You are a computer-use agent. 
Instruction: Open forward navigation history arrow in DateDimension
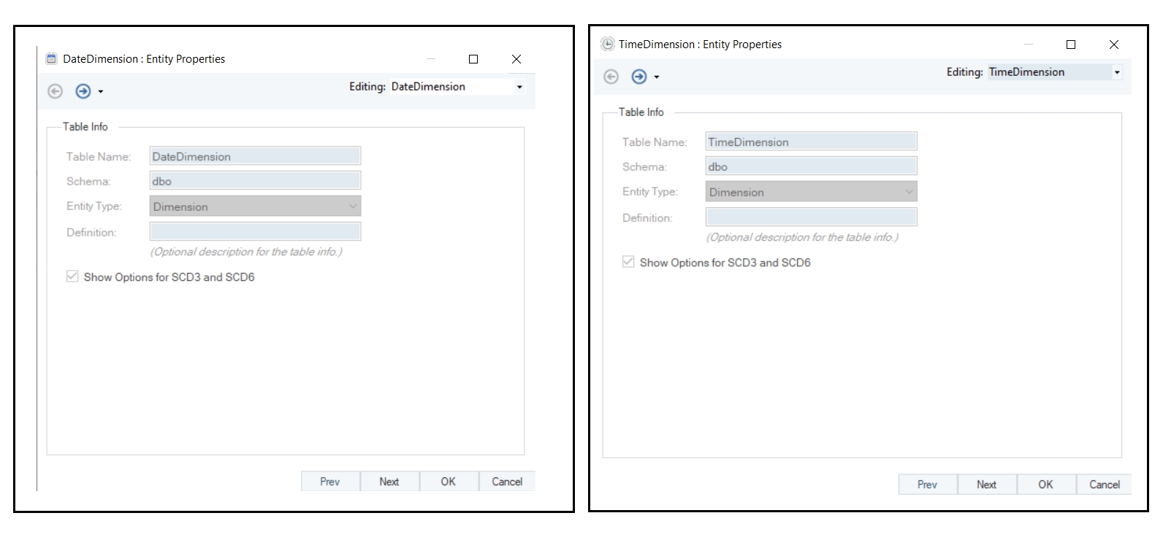coord(101,92)
